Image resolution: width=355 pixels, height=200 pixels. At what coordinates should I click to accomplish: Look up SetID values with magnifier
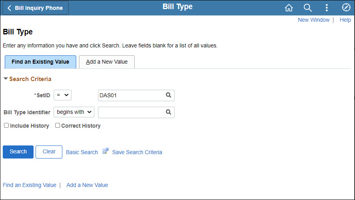click(x=169, y=95)
